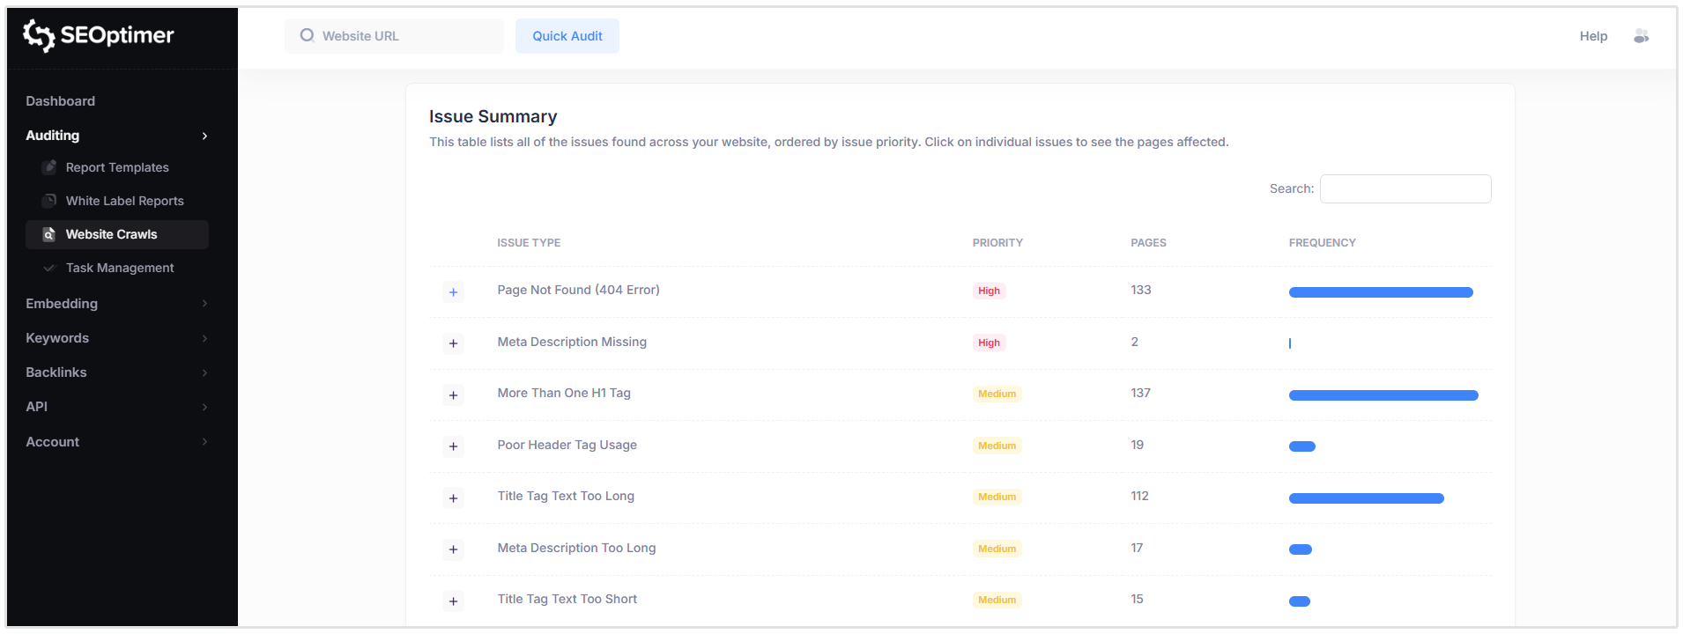This screenshot has height=634, width=1683.
Task: Expand the Poor Header Tag Usage row
Action: 453,446
